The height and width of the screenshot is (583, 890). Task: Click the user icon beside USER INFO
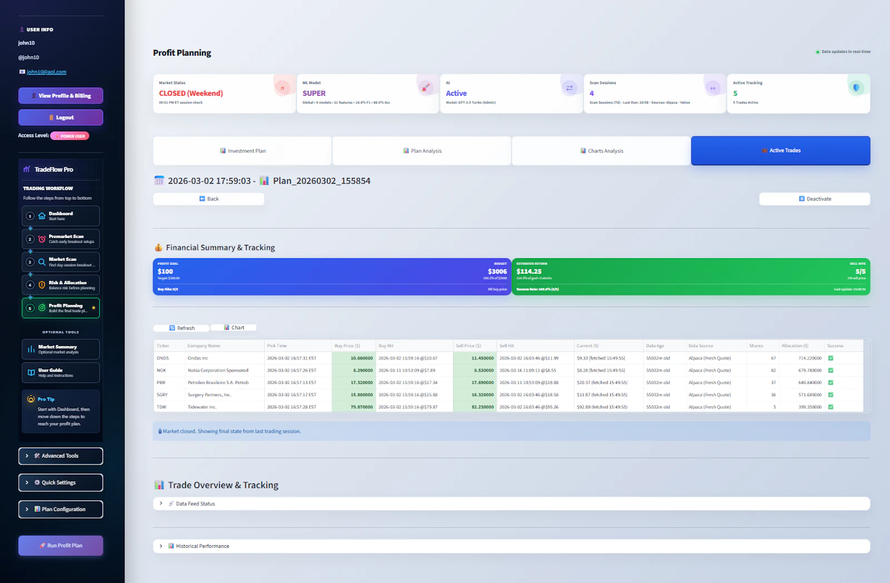22,29
